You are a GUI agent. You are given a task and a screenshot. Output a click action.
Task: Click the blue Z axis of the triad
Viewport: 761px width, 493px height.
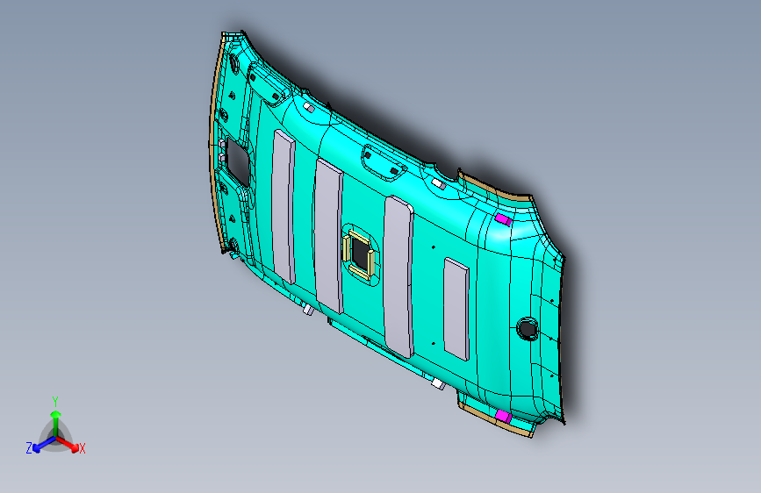point(45,444)
